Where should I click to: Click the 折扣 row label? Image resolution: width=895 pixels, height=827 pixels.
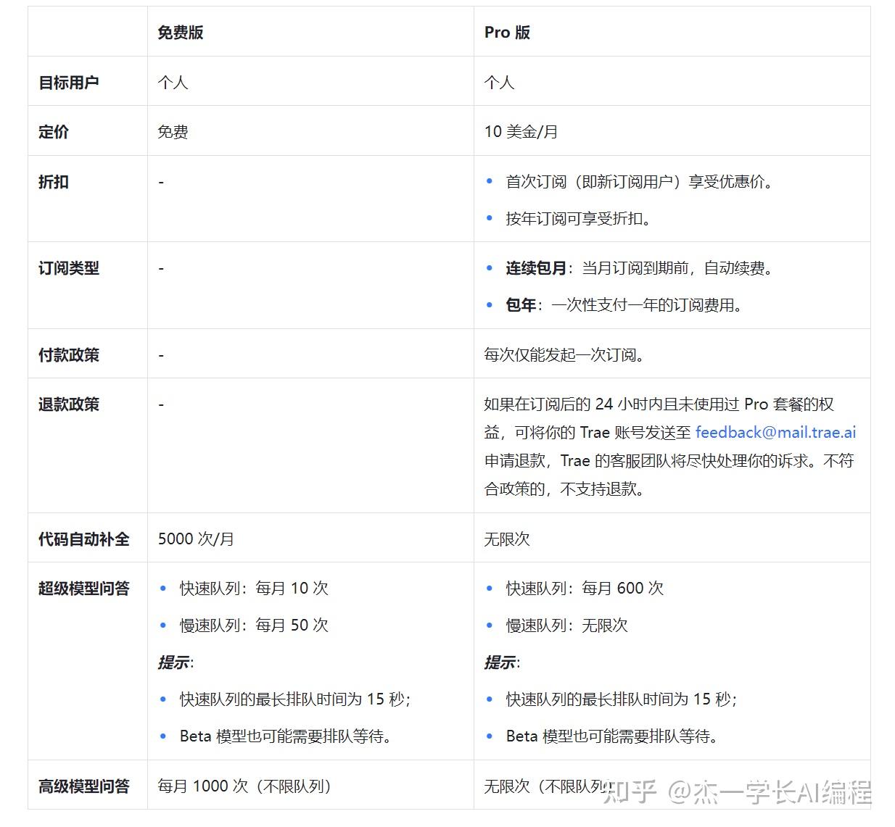coord(54,182)
